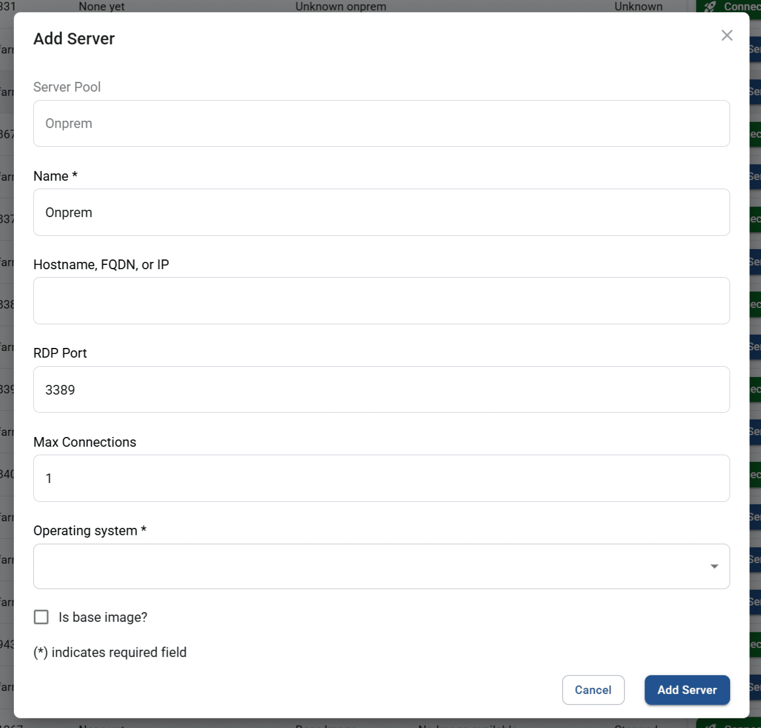Check the "Is base image?" checkbox
This screenshot has height=728, width=761.
tap(41, 616)
